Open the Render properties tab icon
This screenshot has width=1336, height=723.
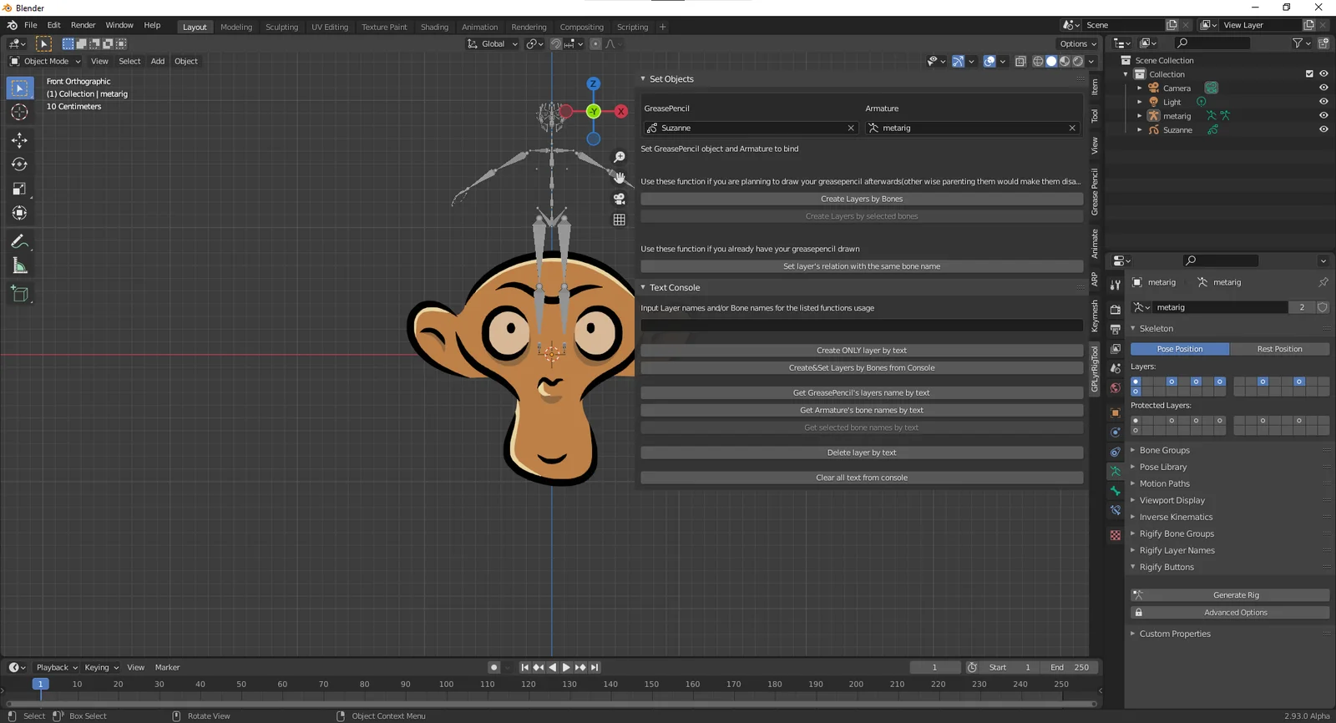tap(1116, 309)
